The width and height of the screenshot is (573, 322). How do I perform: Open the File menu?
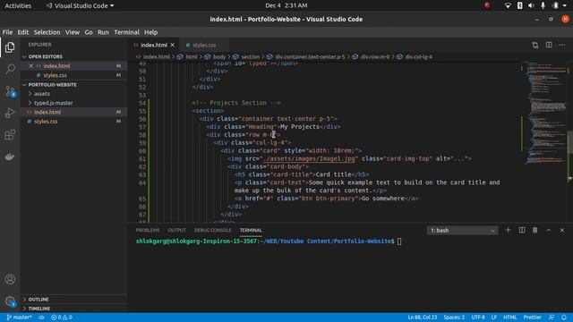[7, 32]
